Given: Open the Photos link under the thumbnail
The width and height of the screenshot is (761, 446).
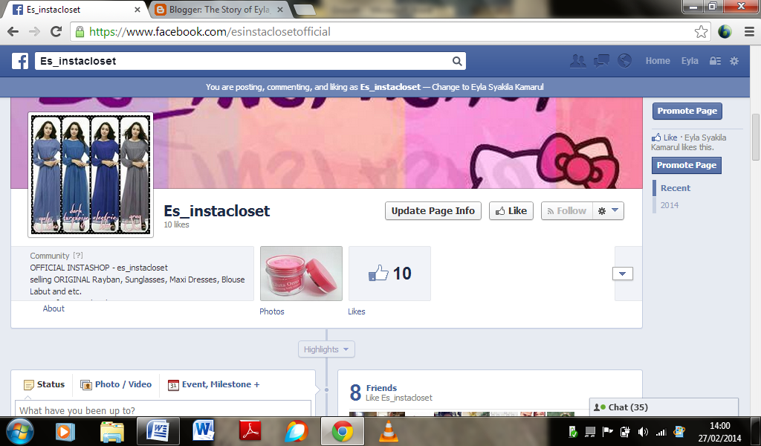Looking at the screenshot, I should [x=272, y=311].
